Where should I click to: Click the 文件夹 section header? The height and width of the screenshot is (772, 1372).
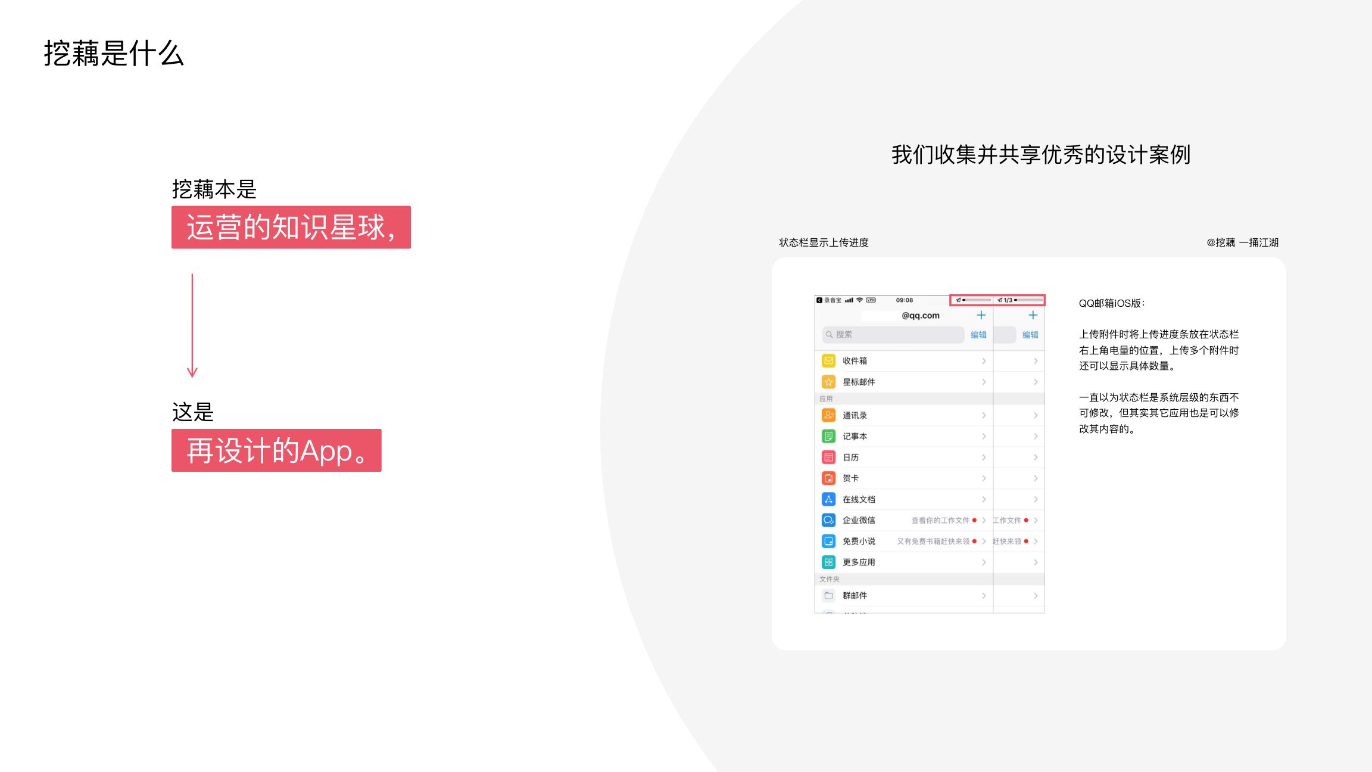click(830, 579)
